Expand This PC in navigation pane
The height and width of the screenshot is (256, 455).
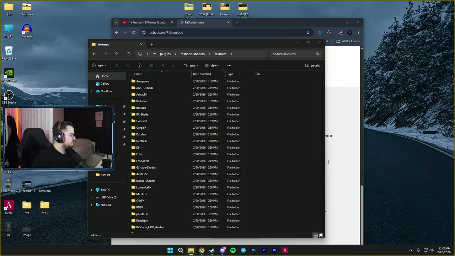[92, 190]
